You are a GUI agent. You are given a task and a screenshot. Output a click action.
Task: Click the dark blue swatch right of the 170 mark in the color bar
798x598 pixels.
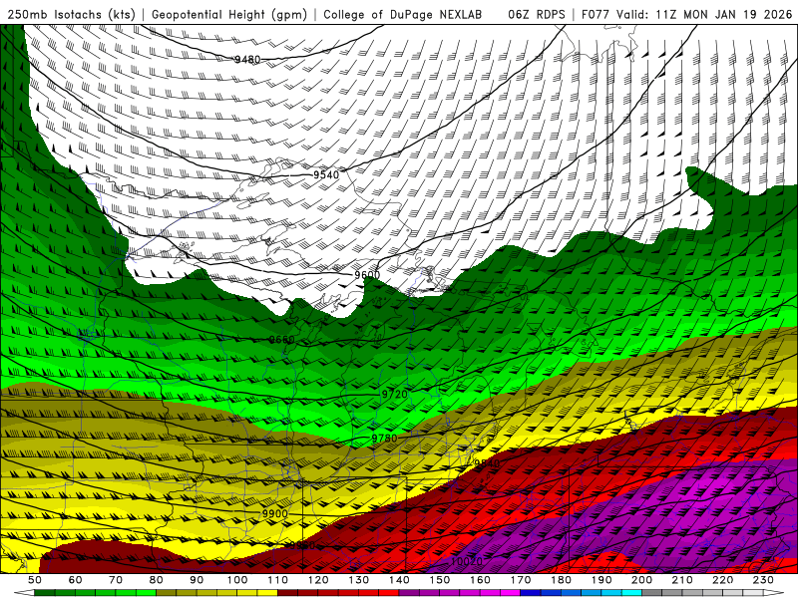tap(531, 593)
